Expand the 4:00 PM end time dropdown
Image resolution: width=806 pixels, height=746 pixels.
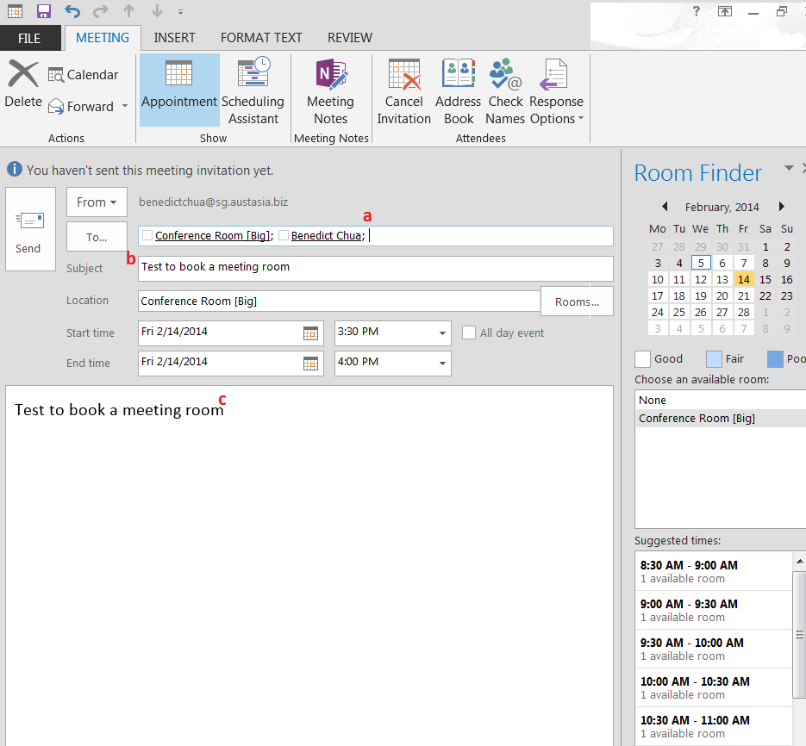point(442,364)
